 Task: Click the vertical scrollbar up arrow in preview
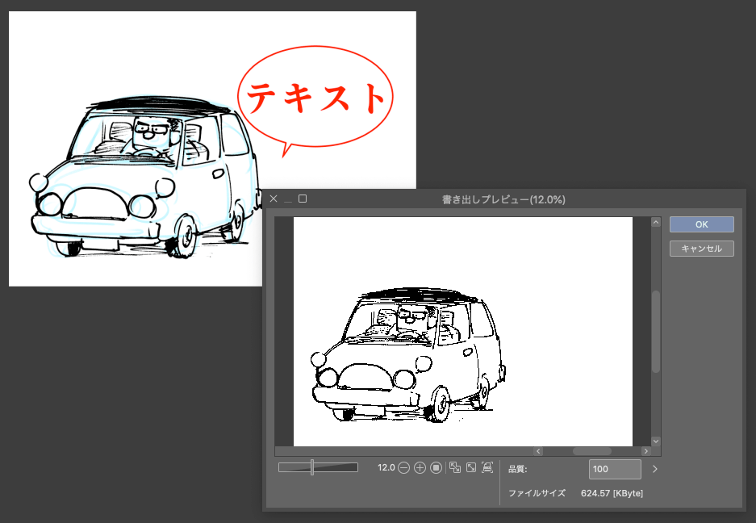(x=656, y=222)
